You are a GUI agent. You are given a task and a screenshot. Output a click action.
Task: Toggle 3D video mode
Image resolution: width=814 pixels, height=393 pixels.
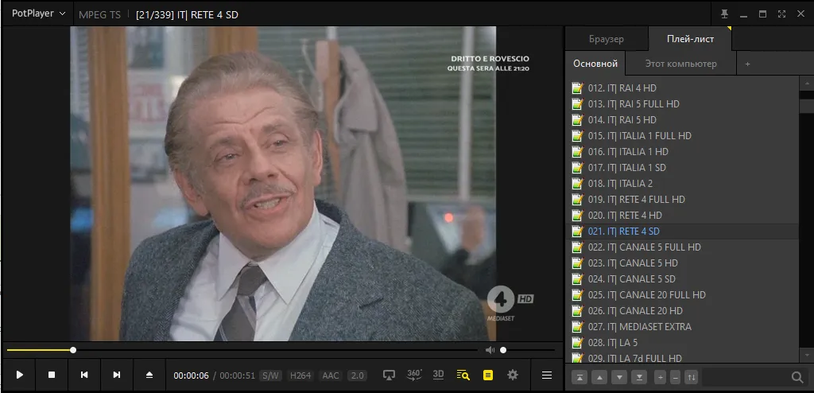pyautogui.click(x=438, y=374)
